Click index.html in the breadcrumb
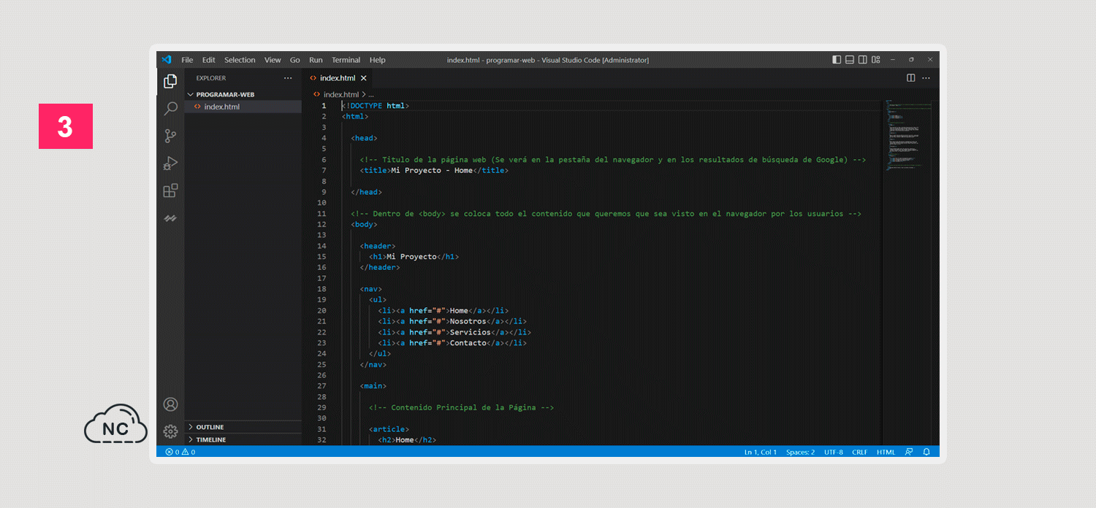The width and height of the screenshot is (1096, 508). pos(341,94)
